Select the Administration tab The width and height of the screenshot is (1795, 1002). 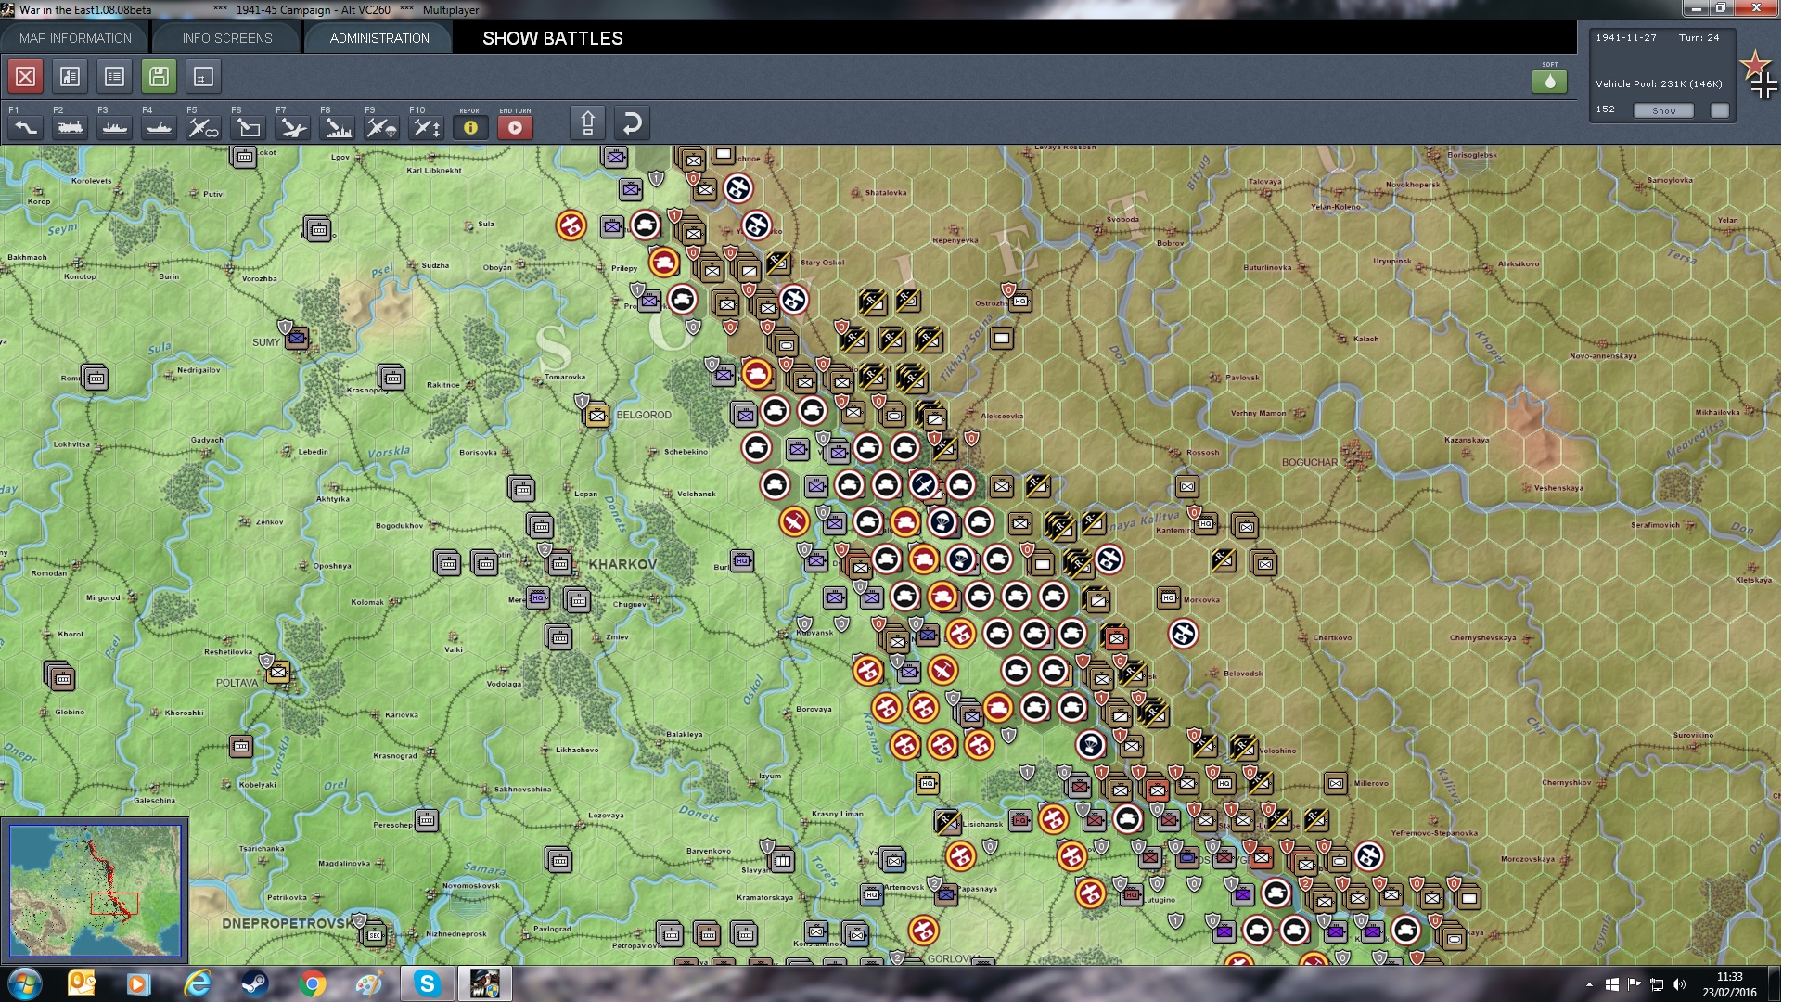pyautogui.click(x=379, y=38)
